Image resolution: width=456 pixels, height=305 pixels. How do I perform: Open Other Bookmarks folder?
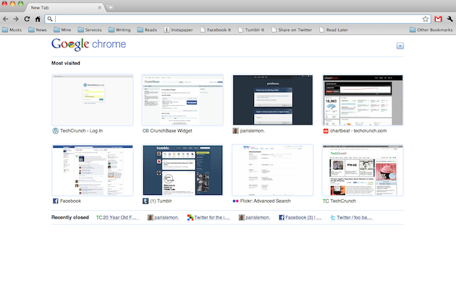tap(431, 30)
